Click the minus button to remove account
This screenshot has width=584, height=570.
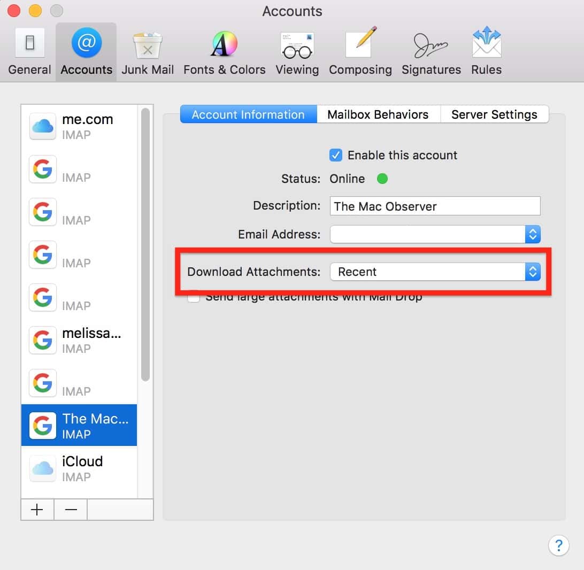point(71,510)
